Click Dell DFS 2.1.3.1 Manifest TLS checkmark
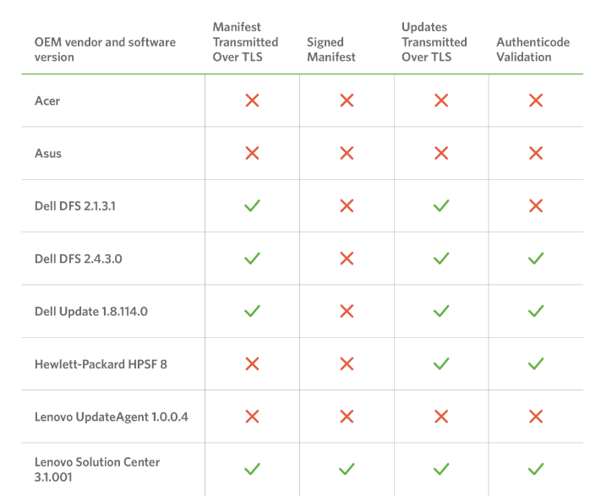The width and height of the screenshot is (612, 496). coord(251,205)
